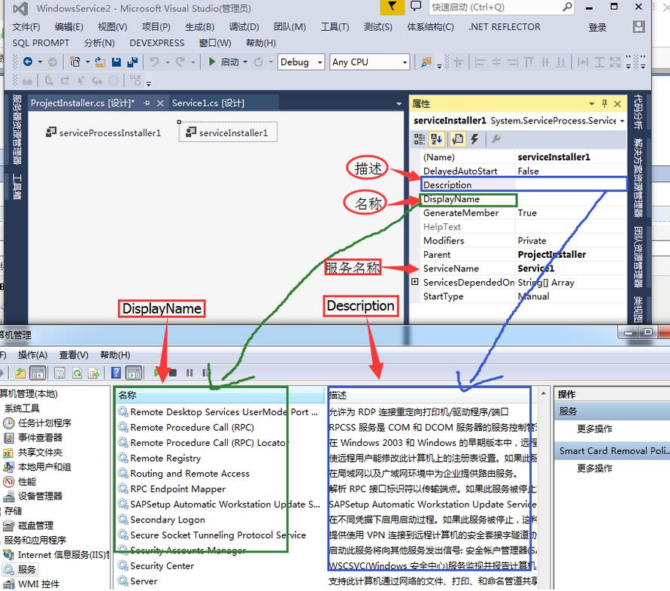Select 服务 node in the tree
Image resolution: width=670 pixels, height=591 pixels.
point(26,570)
